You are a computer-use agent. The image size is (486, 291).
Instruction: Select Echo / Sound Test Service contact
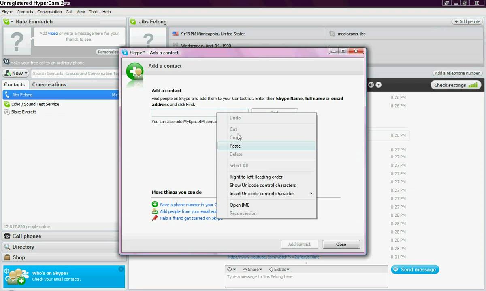[x=35, y=104]
